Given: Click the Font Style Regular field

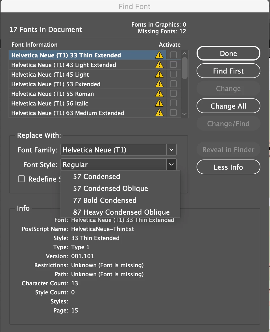Looking at the screenshot, I should (x=114, y=164).
